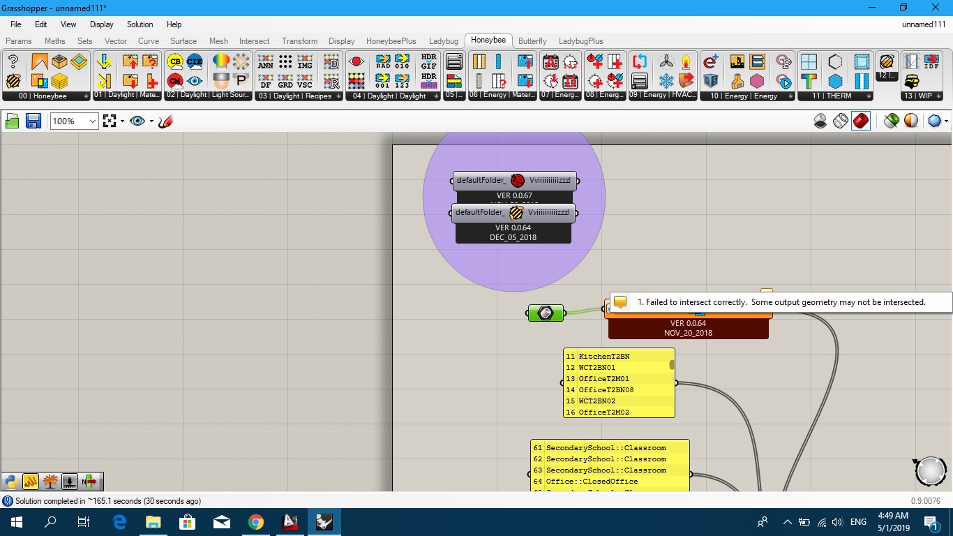This screenshot has width=953, height=536.
Task: Click the CIE sky component icon
Action: [x=194, y=61]
